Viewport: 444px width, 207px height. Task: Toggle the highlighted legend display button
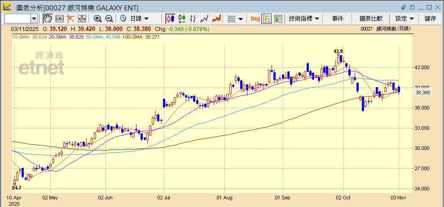pos(267,18)
